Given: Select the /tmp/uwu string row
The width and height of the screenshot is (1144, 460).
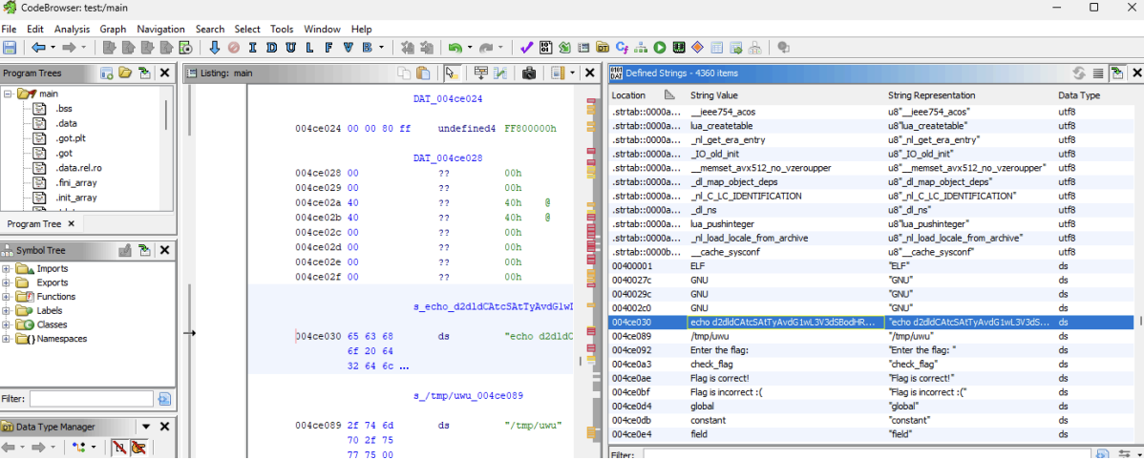Looking at the screenshot, I should 876,336.
